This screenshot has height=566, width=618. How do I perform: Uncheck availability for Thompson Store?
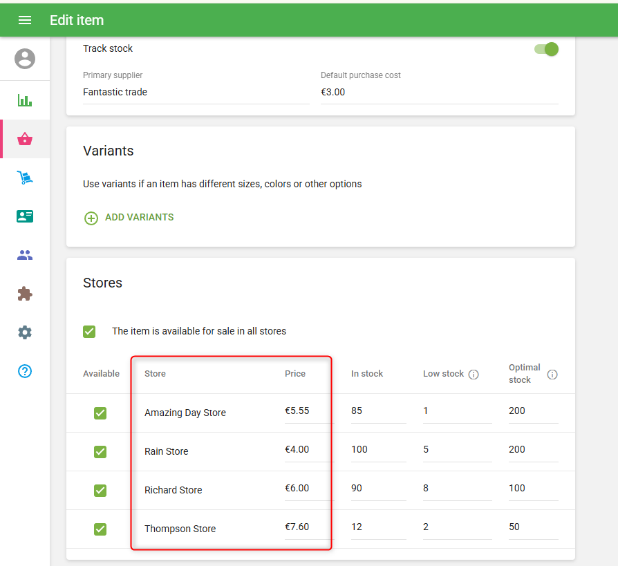coord(100,529)
